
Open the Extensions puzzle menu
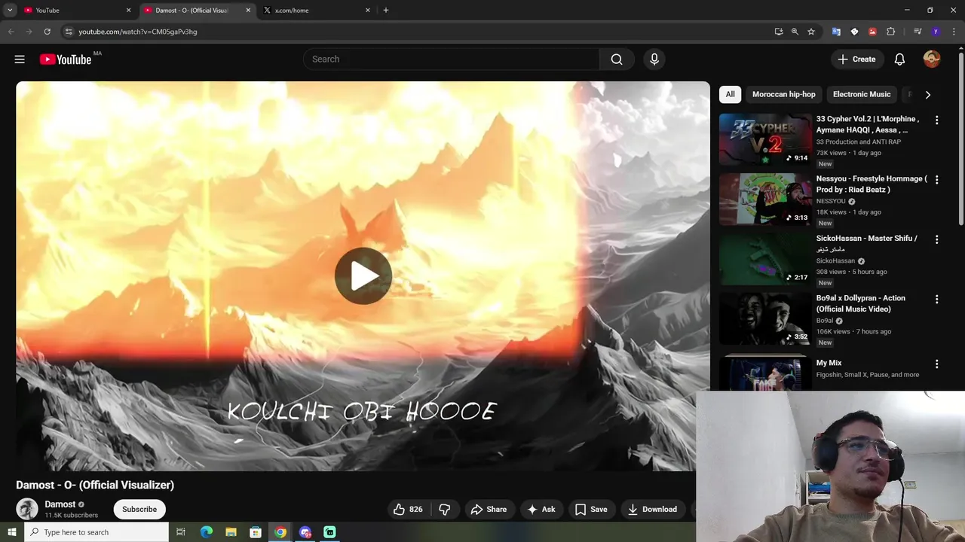click(890, 32)
